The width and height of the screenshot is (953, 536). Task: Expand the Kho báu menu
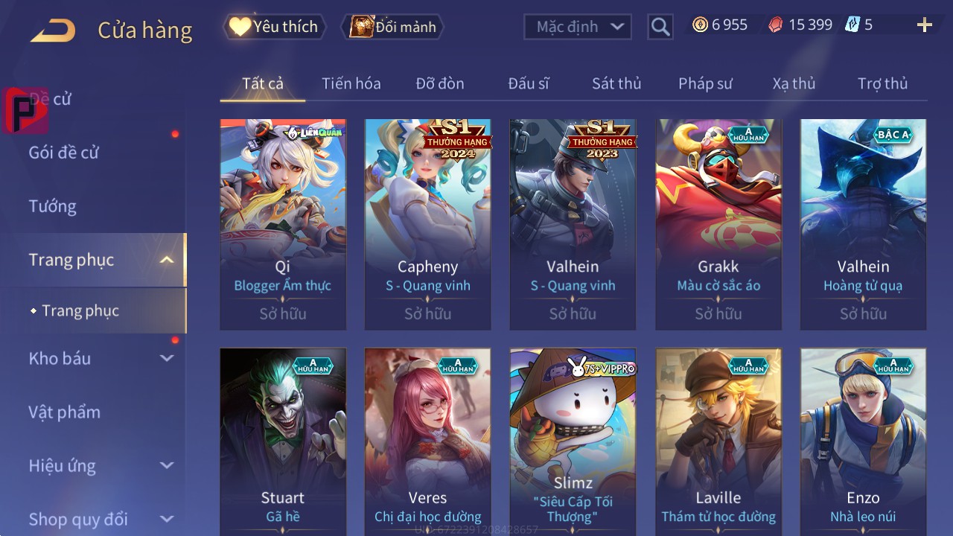click(x=167, y=359)
